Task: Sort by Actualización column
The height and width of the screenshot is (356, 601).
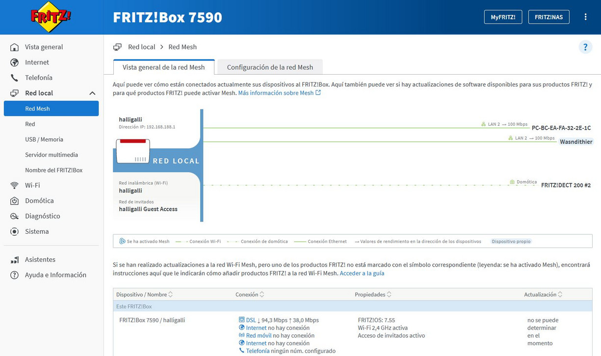Action: [543, 294]
